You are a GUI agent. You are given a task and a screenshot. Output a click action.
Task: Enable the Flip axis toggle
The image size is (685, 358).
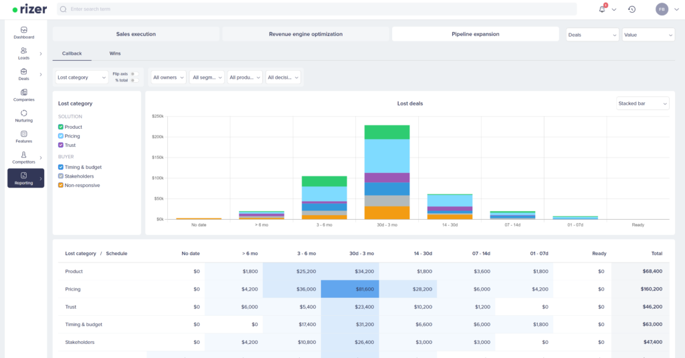(134, 74)
